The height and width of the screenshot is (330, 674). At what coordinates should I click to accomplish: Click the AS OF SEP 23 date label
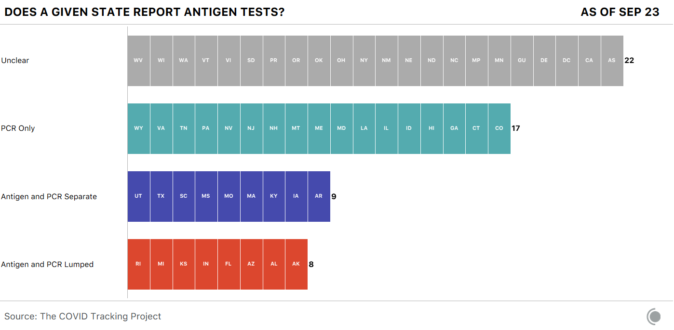pos(620,12)
